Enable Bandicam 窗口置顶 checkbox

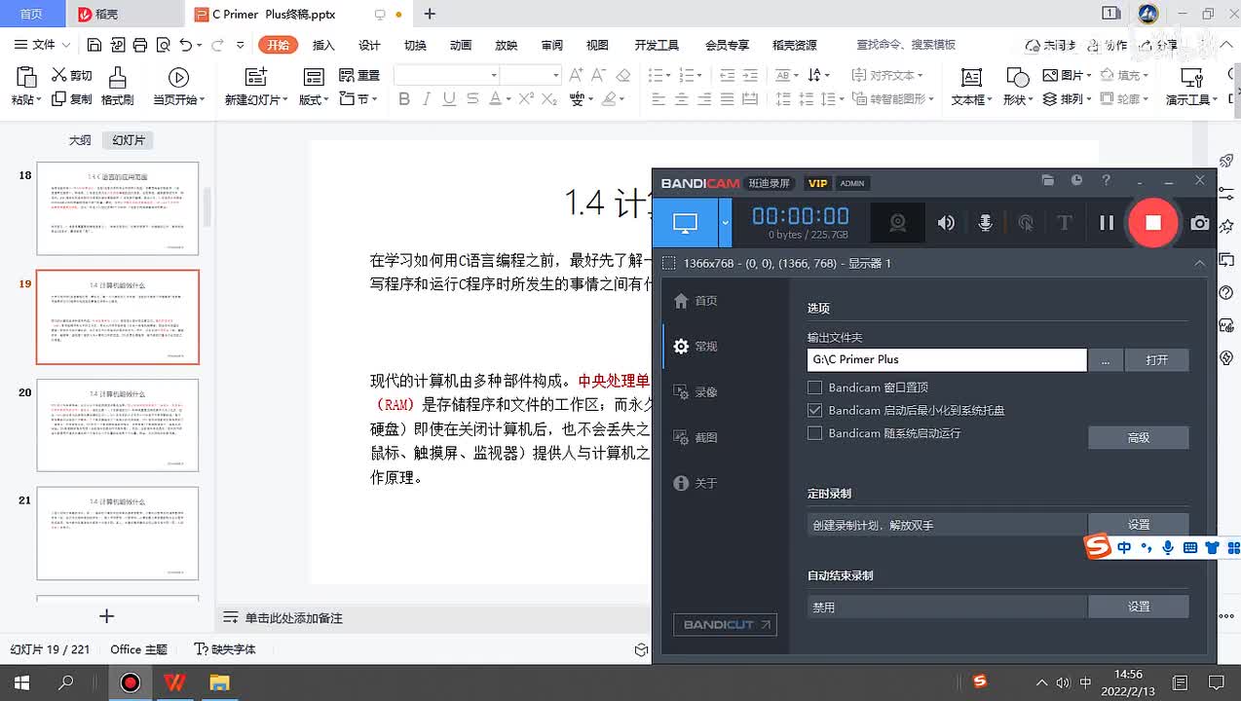pyautogui.click(x=814, y=387)
